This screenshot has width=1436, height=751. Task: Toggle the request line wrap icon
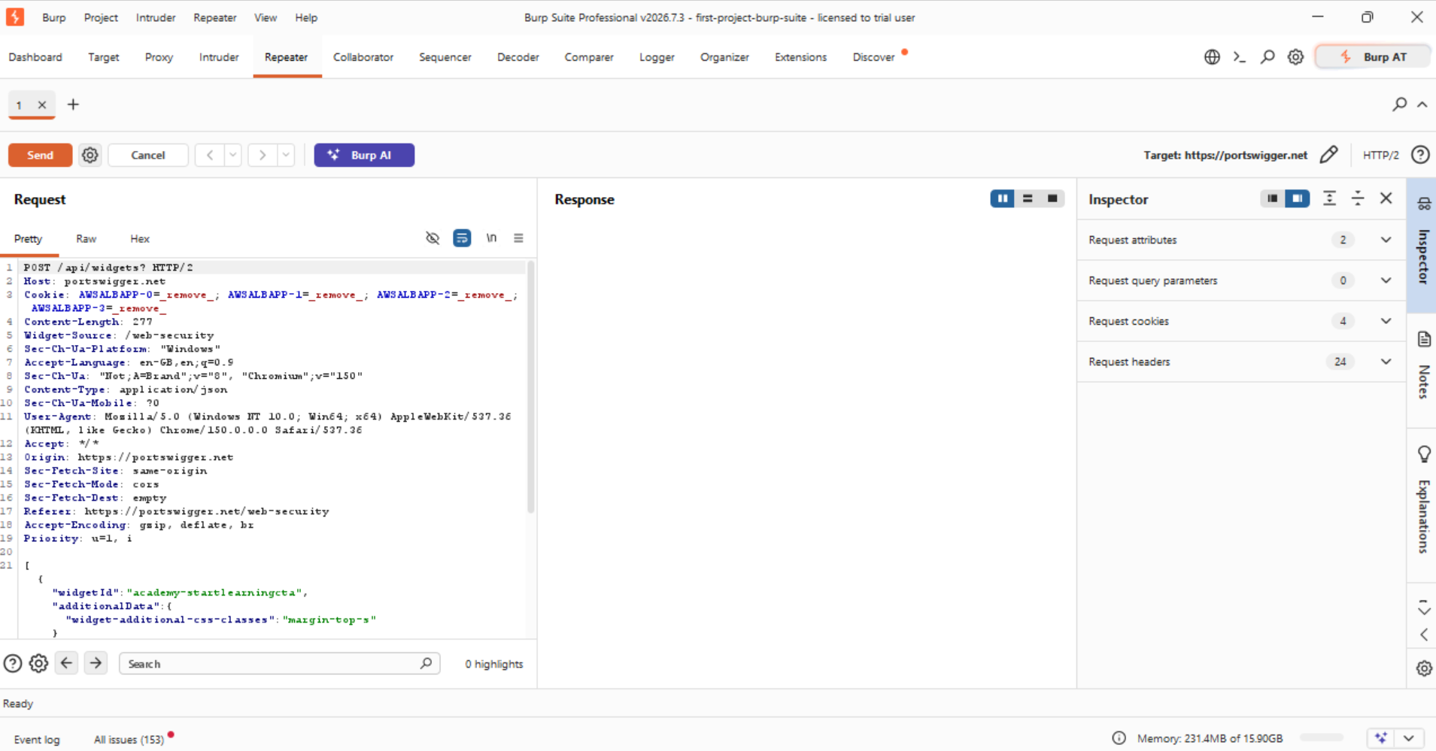[462, 238]
